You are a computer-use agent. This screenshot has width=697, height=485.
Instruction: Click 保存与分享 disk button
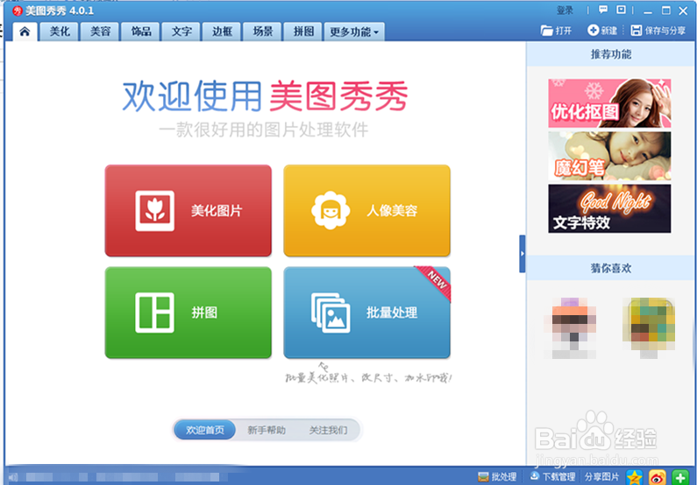(x=658, y=31)
